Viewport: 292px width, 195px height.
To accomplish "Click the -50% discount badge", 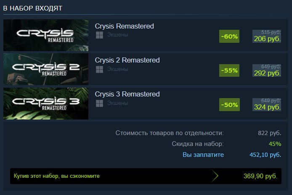I will pos(229,105).
